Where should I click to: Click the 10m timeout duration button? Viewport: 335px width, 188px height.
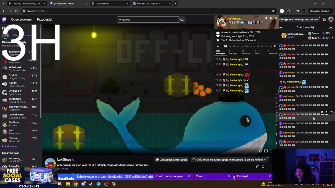(242, 46)
